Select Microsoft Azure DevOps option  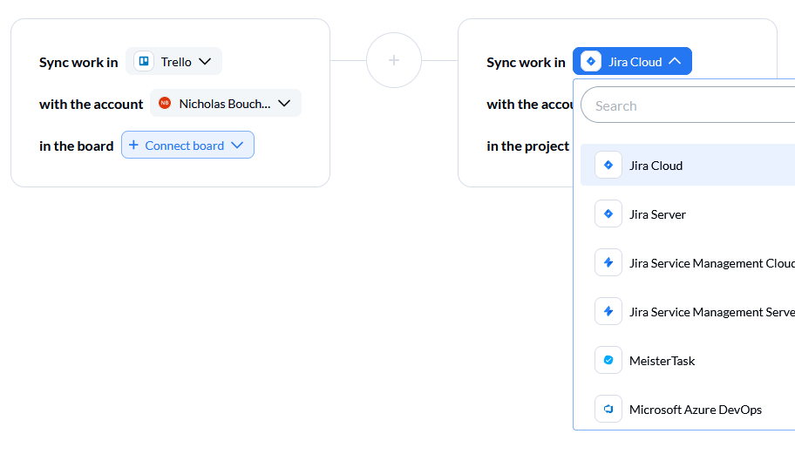[688, 409]
